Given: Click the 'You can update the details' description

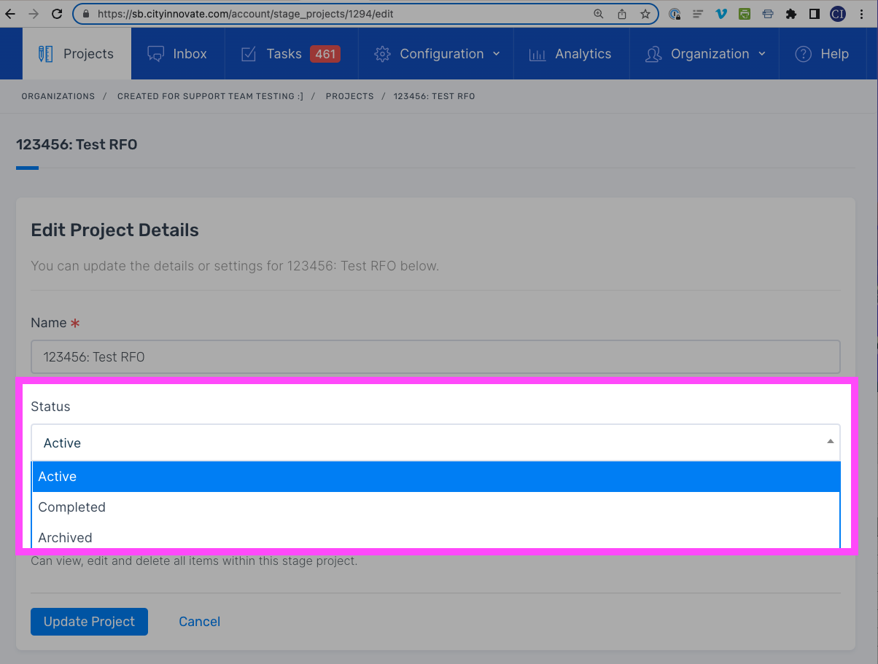Looking at the screenshot, I should tap(235, 266).
